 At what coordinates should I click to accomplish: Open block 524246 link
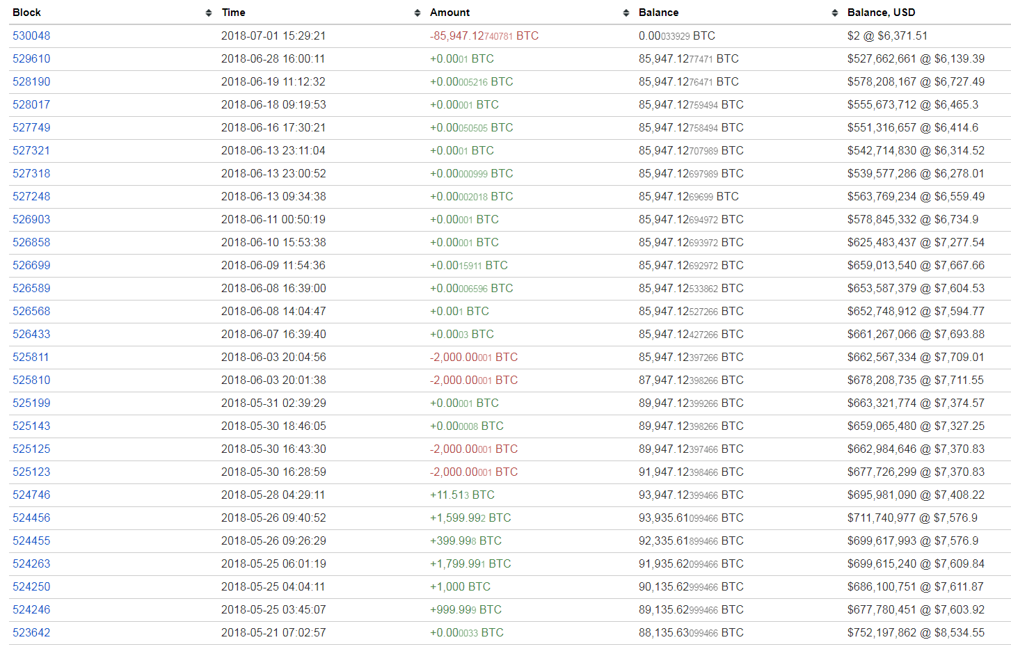pyautogui.click(x=31, y=610)
